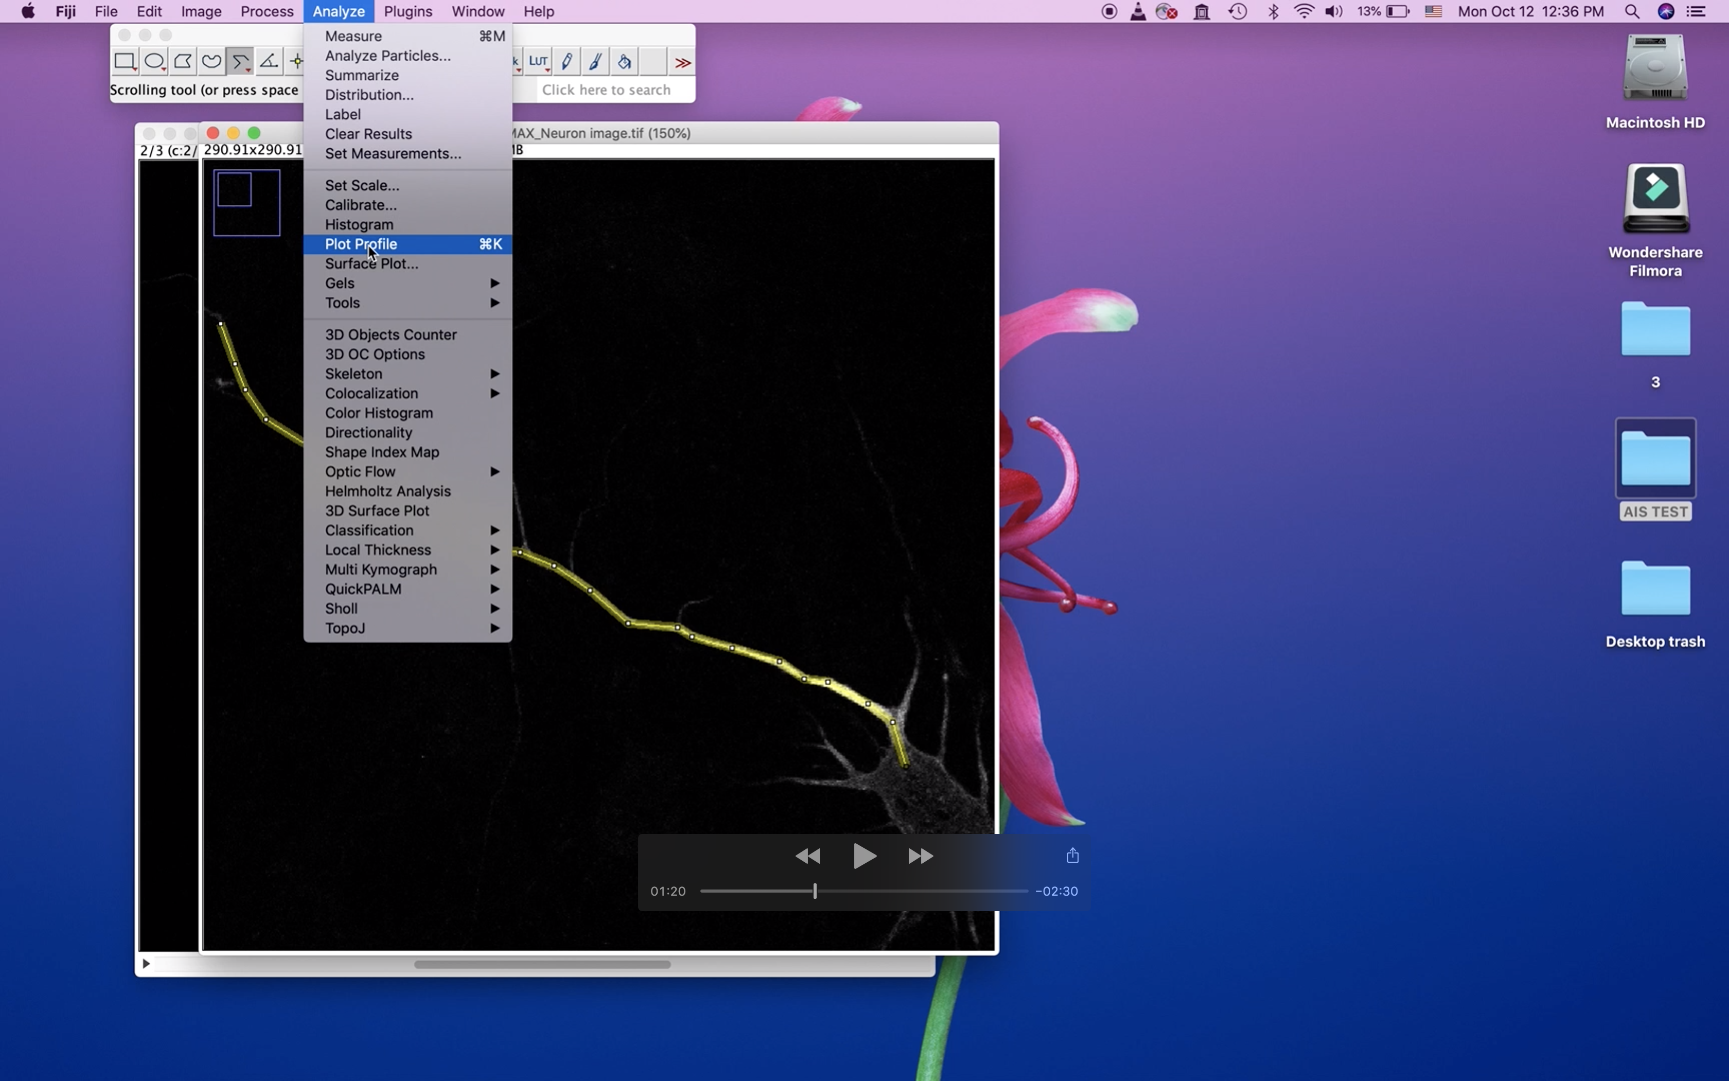Click the video Play button
The width and height of the screenshot is (1729, 1081).
tap(864, 856)
